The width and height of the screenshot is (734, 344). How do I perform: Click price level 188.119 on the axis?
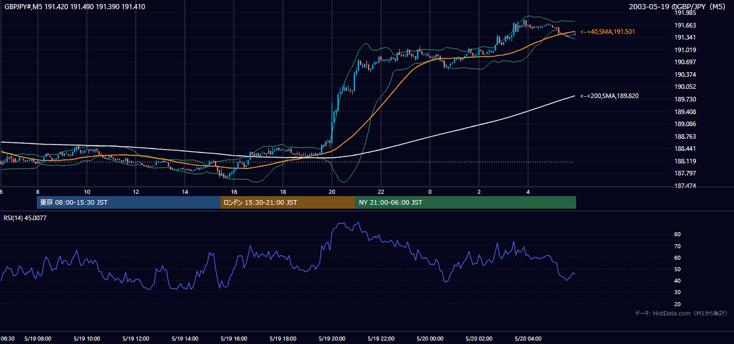[x=685, y=161]
